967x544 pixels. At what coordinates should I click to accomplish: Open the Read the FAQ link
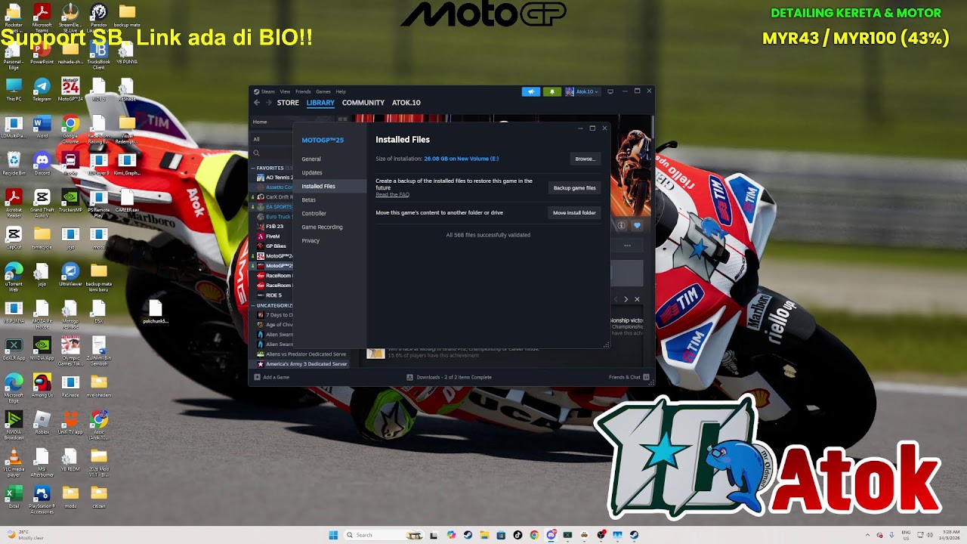tap(392, 195)
